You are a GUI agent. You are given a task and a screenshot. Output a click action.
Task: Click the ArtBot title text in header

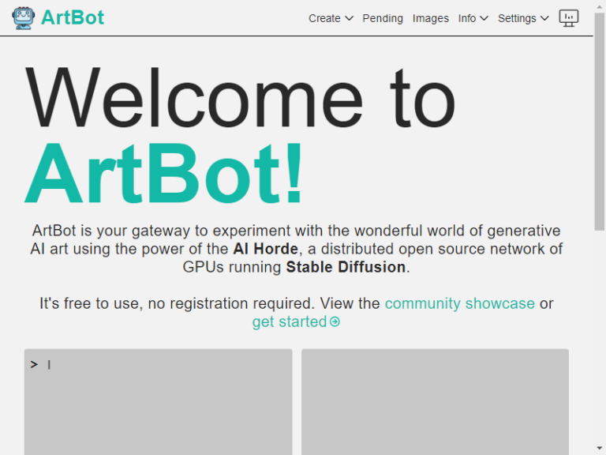(73, 17)
